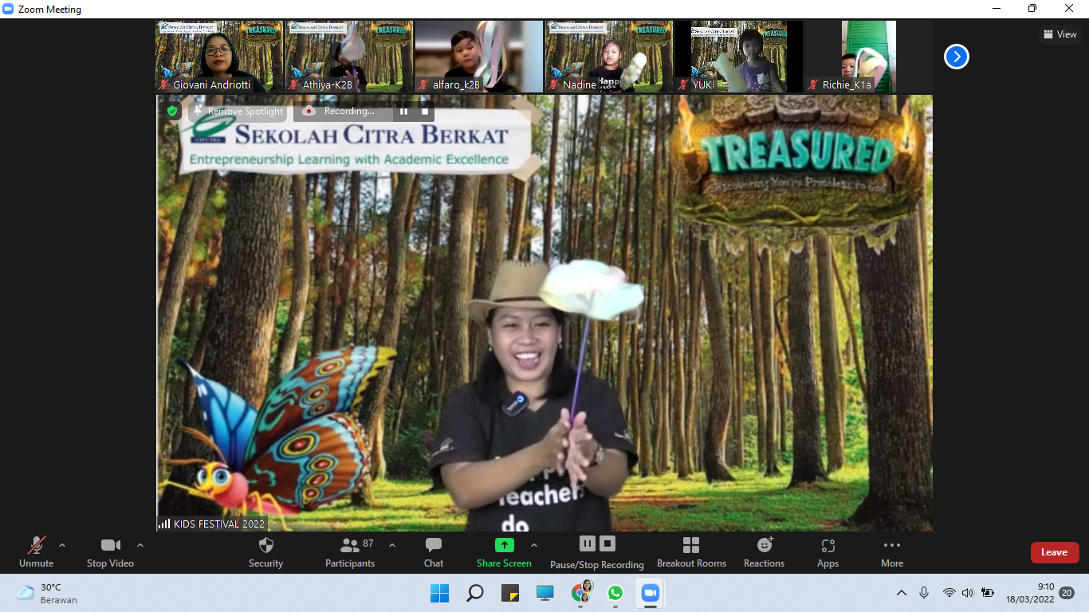Open Breakout Rooms
Viewport: 1089px width, 612px height.
[690, 551]
